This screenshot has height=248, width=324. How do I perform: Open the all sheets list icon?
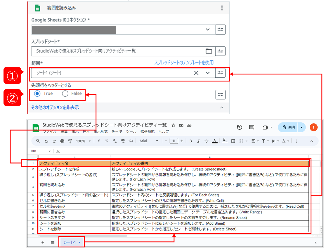53,242
